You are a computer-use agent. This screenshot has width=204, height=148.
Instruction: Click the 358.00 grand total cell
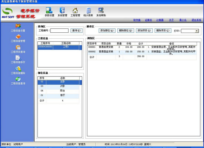coord(141,57)
